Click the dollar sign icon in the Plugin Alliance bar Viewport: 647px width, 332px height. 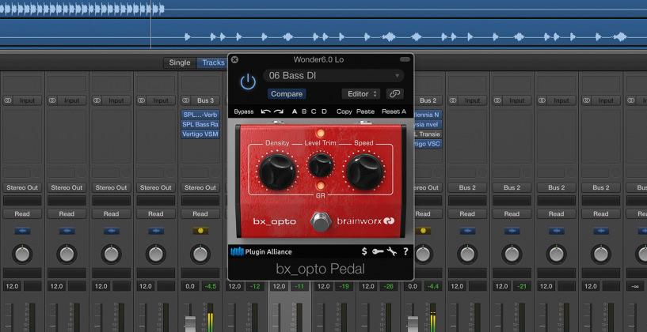click(x=364, y=251)
